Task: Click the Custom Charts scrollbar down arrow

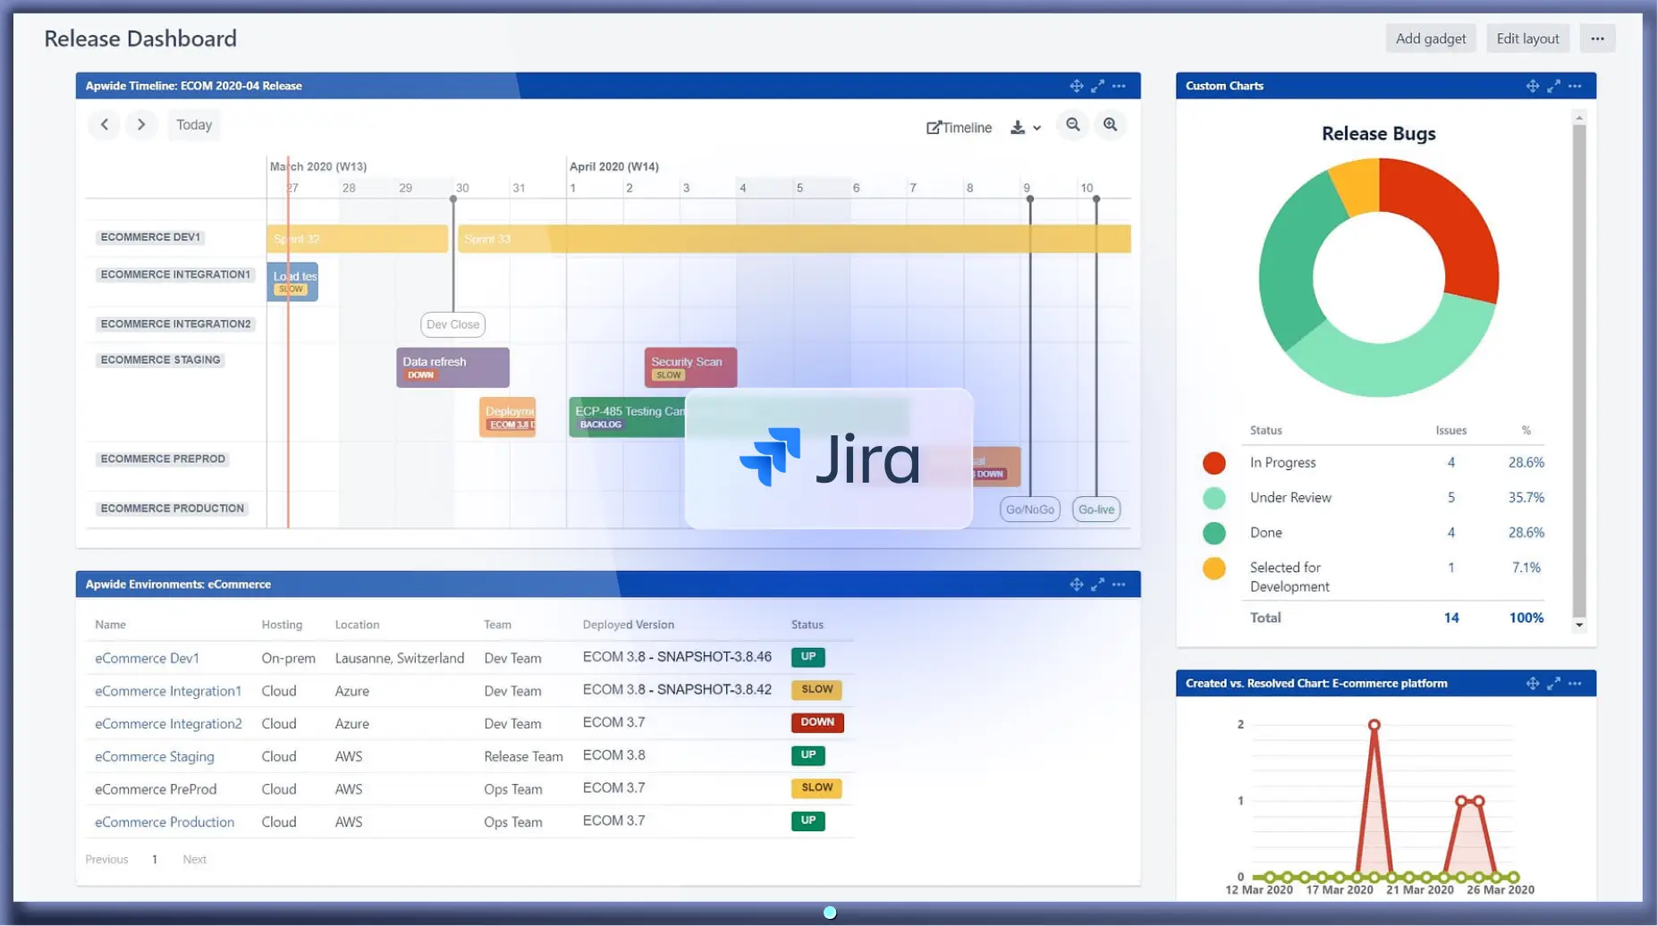Action: 1579,626
